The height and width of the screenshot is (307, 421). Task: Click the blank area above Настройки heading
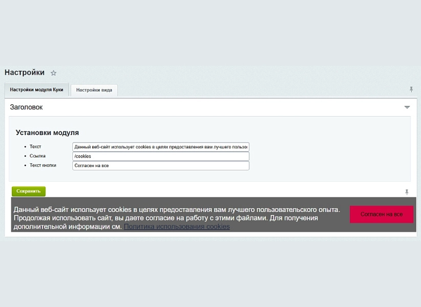point(210,33)
